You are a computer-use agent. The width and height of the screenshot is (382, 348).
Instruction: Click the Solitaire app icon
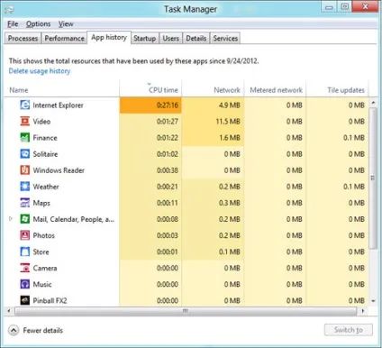coord(25,154)
